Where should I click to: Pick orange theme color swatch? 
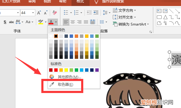[x=76, y=36]
